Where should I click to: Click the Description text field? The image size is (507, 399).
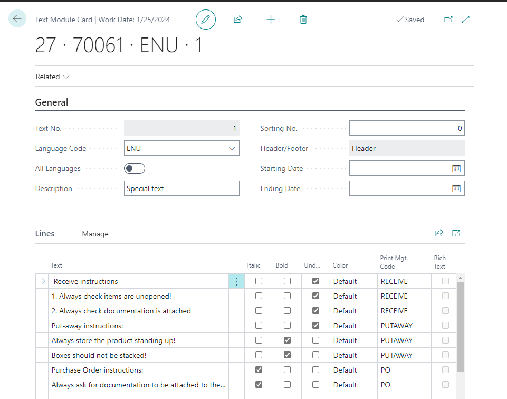181,188
